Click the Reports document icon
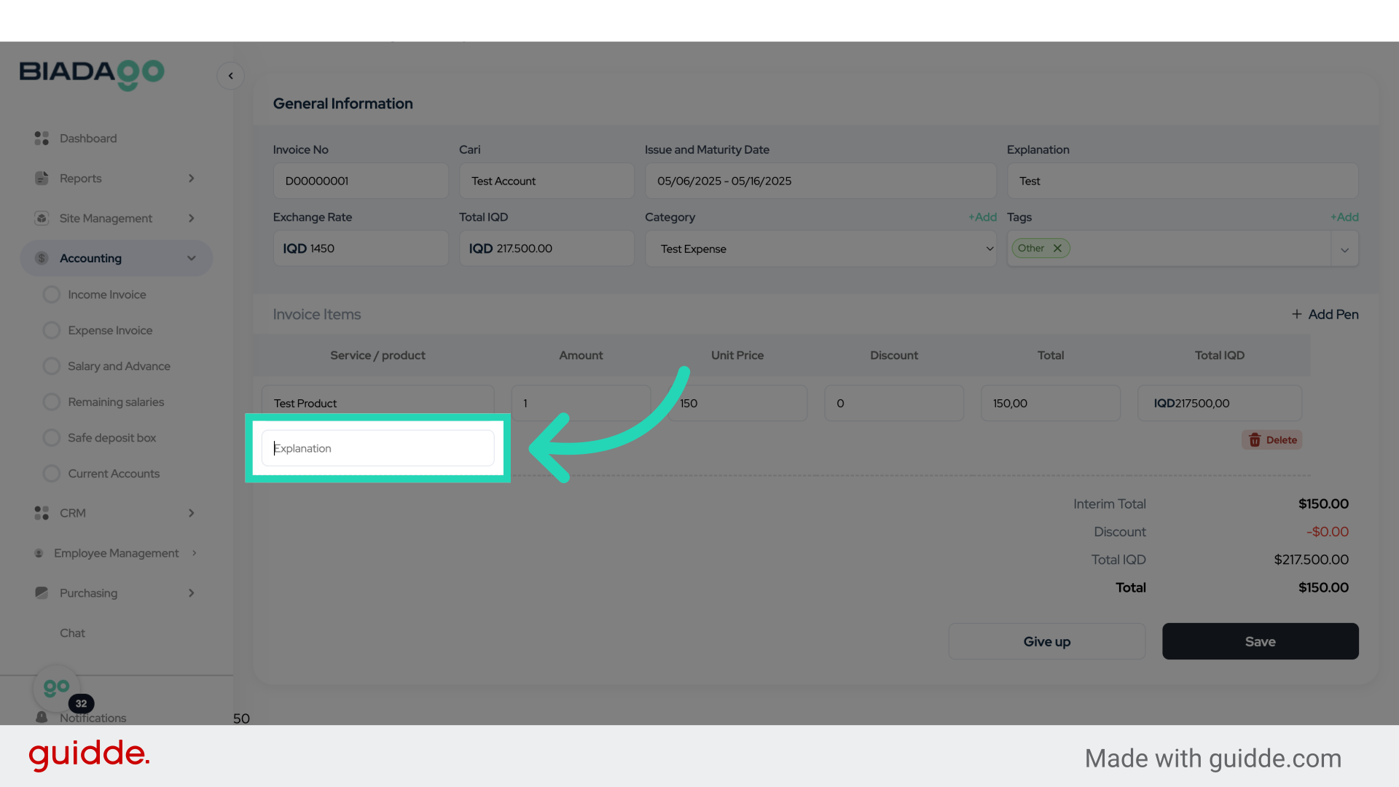Image resolution: width=1399 pixels, height=787 pixels. pyautogui.click(x=42, y=179)
